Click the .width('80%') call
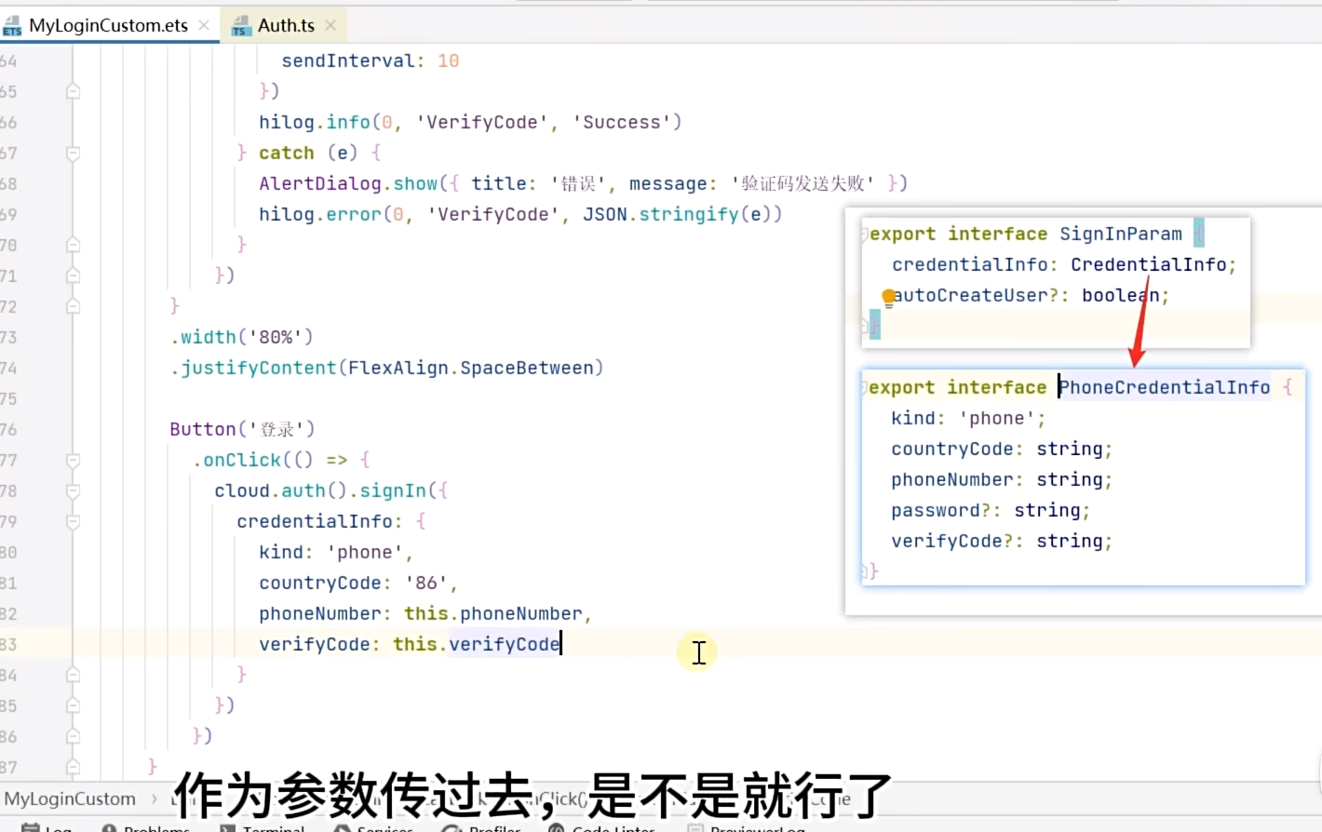The width and height of the screenshot is (1322, 832). (x=242, y=337)
